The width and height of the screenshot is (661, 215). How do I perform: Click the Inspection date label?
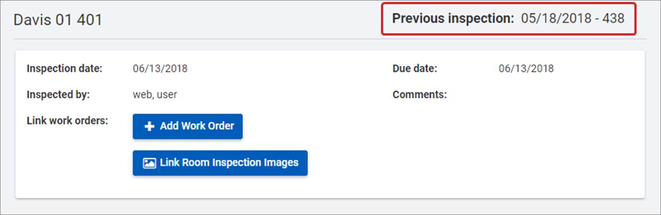coord(64,69)
